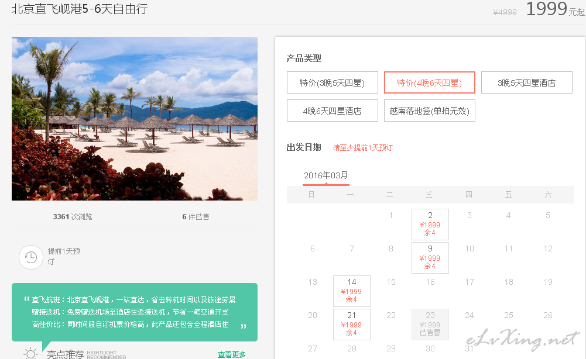
Task: Click calendar date 6
Action: pyautogui.click(x=313, y=248)
